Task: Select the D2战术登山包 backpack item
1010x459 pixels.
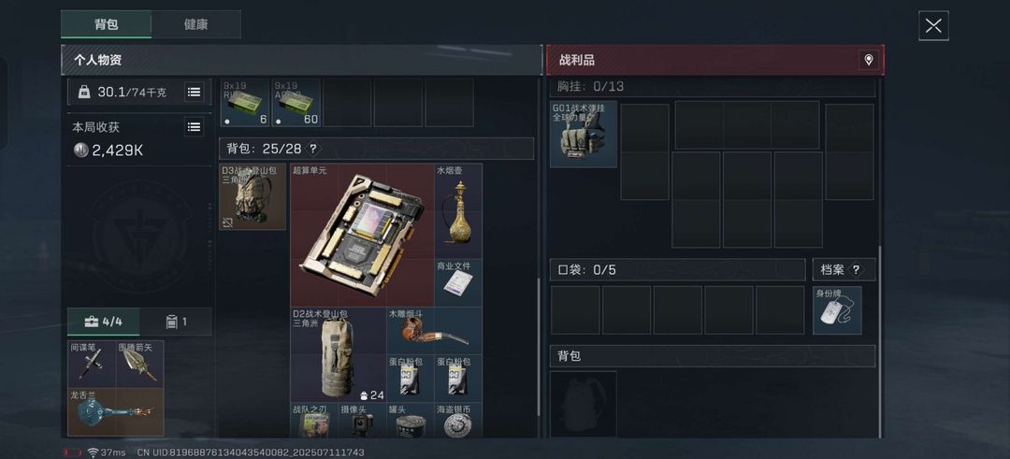Action: [x=339, y=354]
